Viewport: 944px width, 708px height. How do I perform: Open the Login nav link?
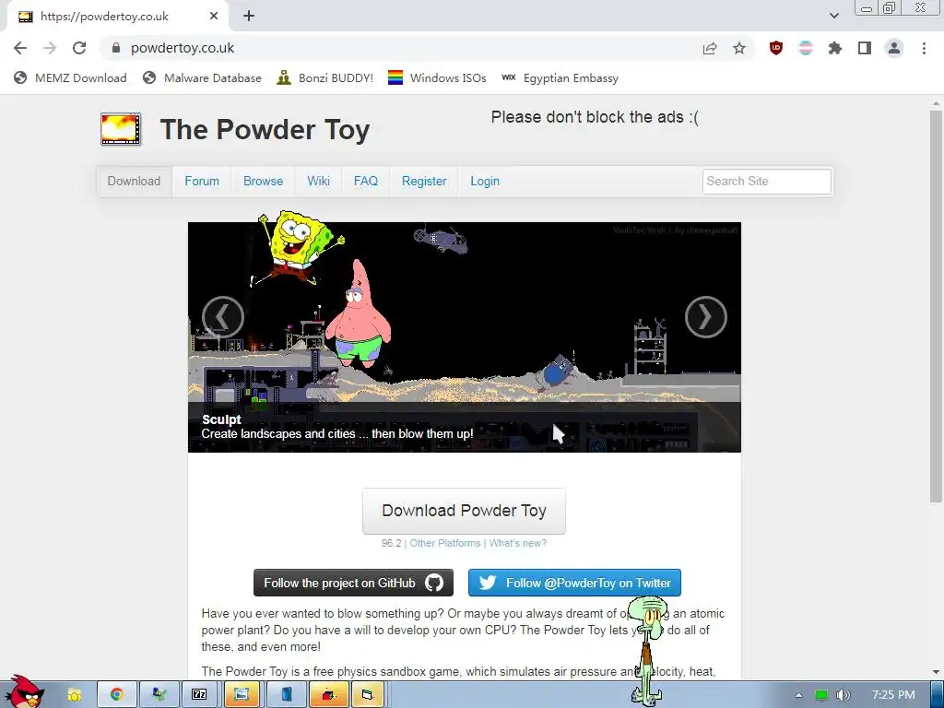[x=485, y=182]
